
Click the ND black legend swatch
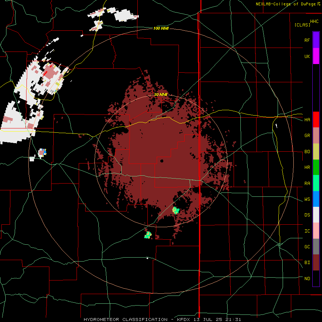316,278
